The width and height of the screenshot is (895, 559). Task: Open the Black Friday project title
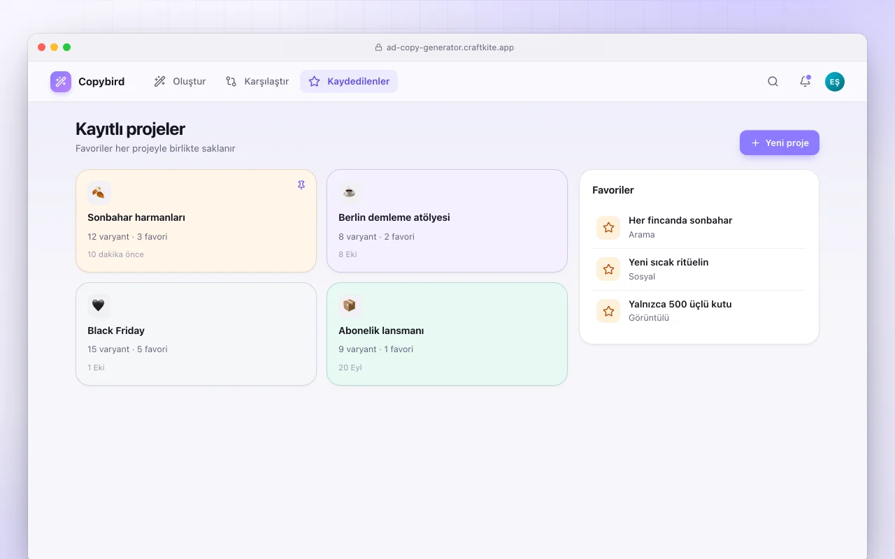[116, 331]
